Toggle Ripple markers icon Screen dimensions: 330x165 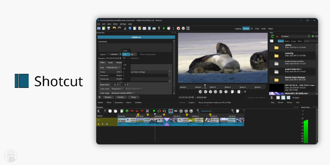coord(191,111)
